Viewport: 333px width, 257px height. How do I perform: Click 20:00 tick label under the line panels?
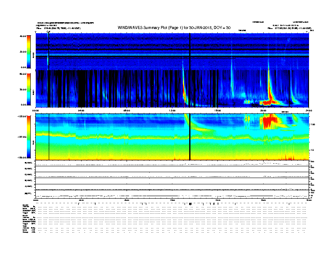[x=263, y=200]
